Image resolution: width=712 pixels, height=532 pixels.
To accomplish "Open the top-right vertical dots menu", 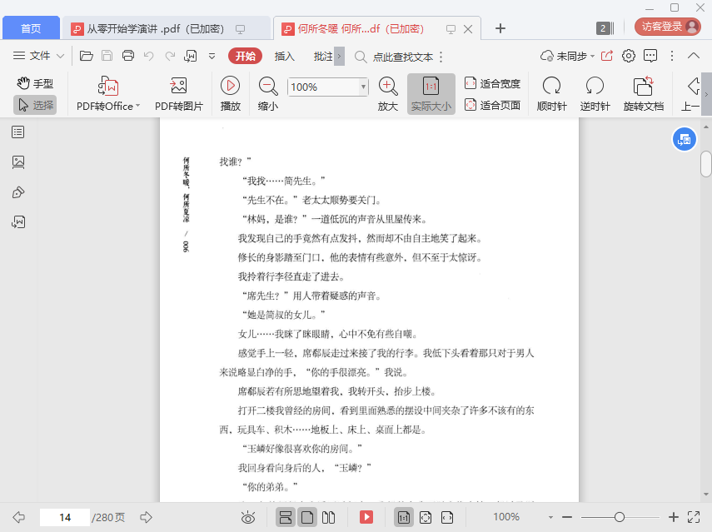I will pyautogui.click(x=672, y=56).
